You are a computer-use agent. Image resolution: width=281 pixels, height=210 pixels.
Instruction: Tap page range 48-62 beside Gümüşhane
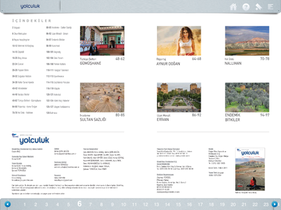tap(120, 59)
